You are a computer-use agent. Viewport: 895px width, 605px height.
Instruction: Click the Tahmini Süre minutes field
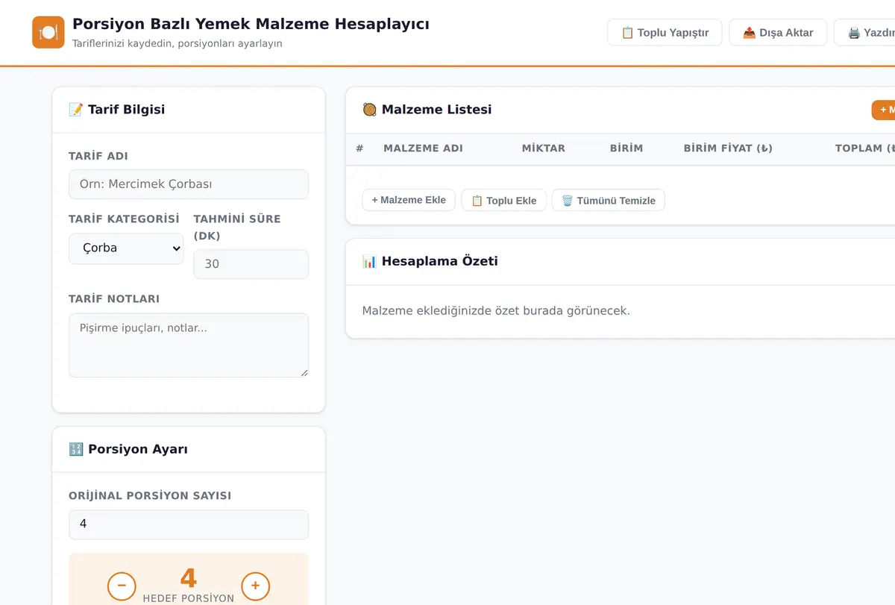coord(251,264)
